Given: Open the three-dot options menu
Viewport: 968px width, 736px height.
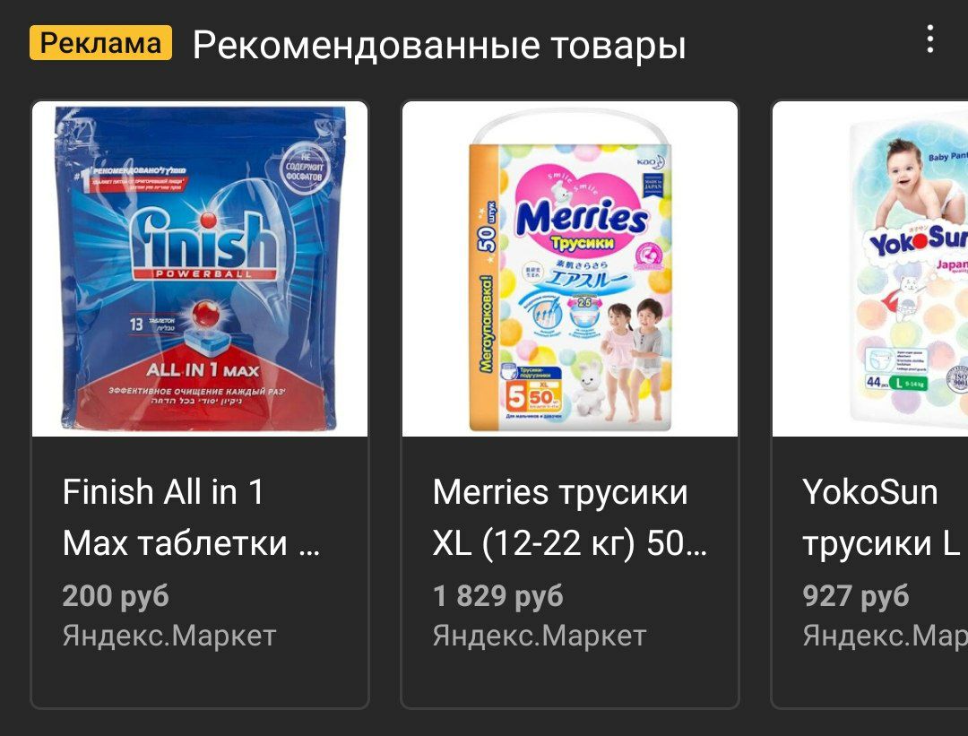Looking at the screenshot, I should point(929,39).
